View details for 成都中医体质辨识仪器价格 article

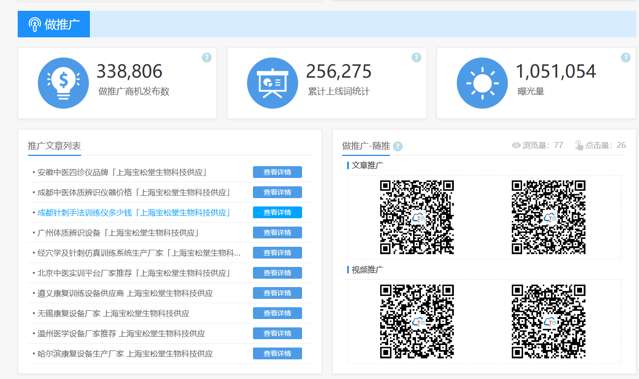pos(278,192)
